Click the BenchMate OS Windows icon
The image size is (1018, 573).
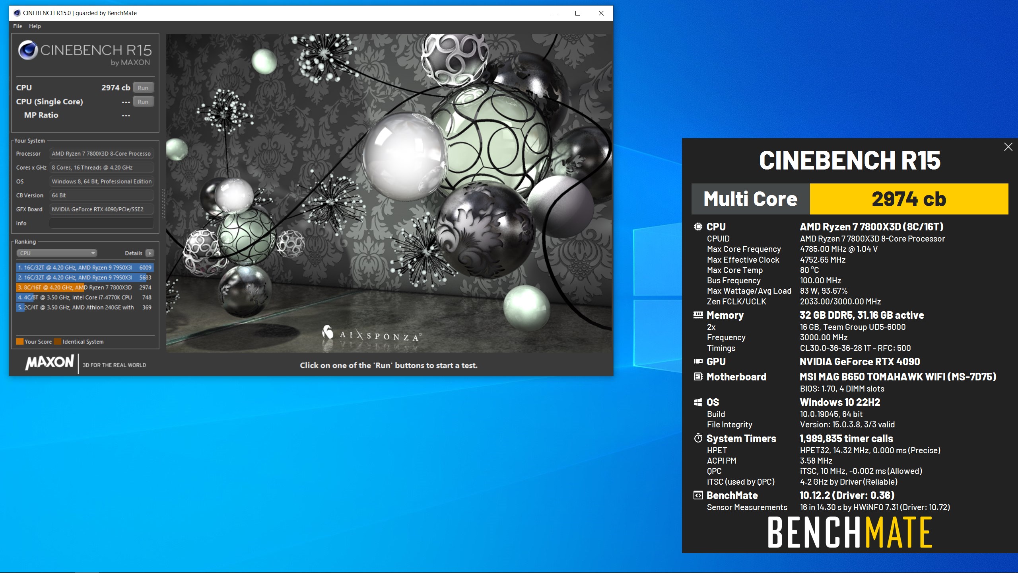[698, 402]
